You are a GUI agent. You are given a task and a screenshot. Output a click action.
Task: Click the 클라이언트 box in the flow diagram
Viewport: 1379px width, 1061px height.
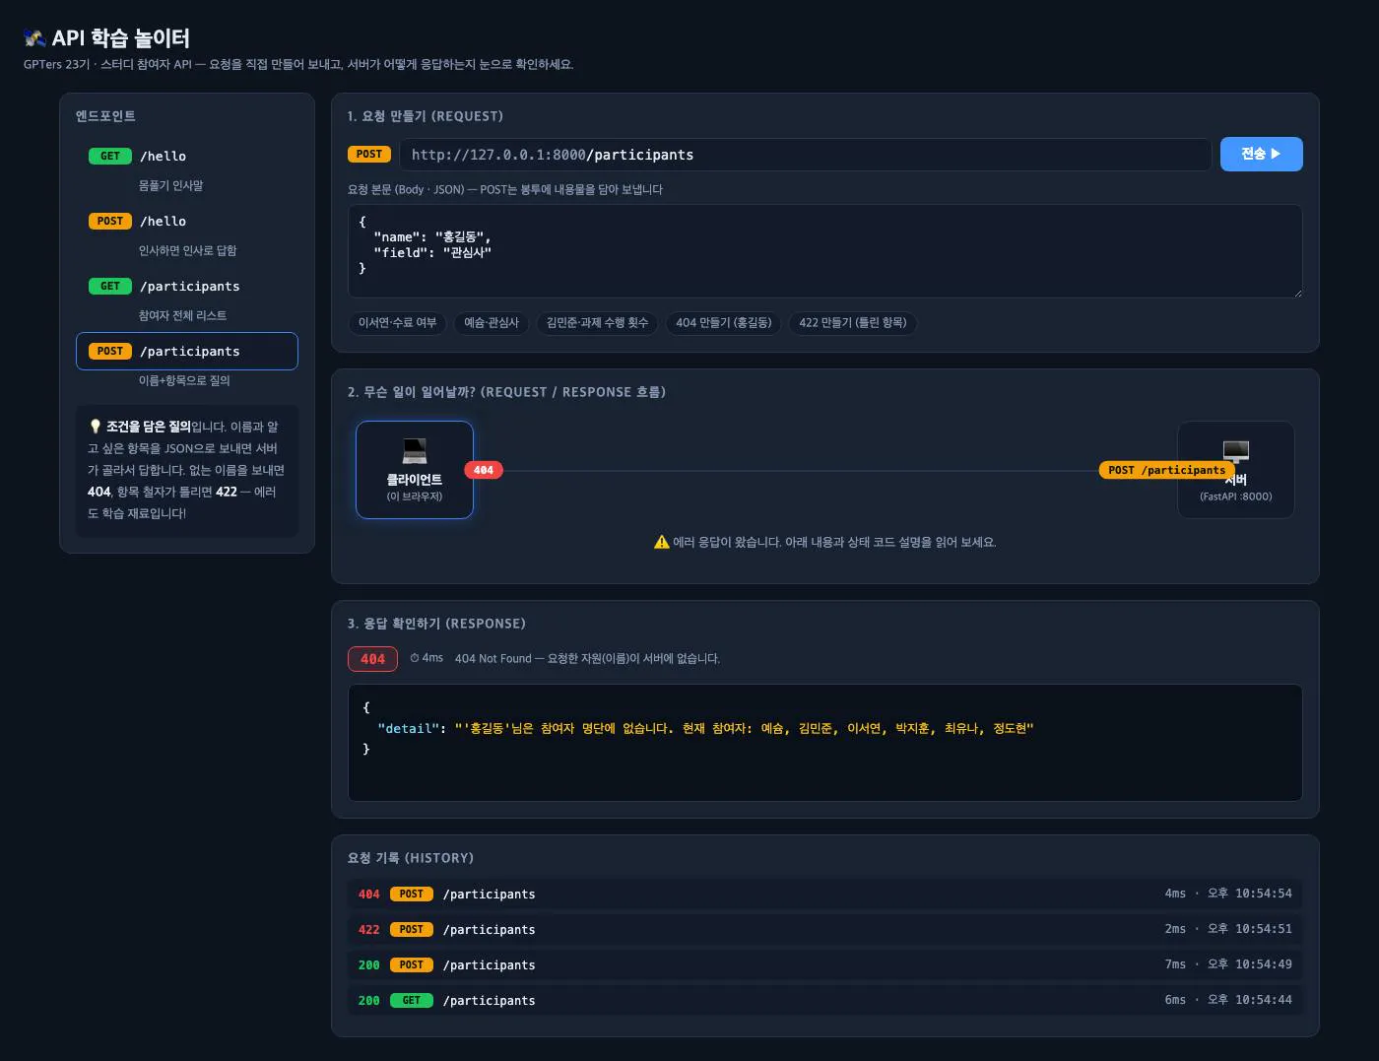click(415, 470)
